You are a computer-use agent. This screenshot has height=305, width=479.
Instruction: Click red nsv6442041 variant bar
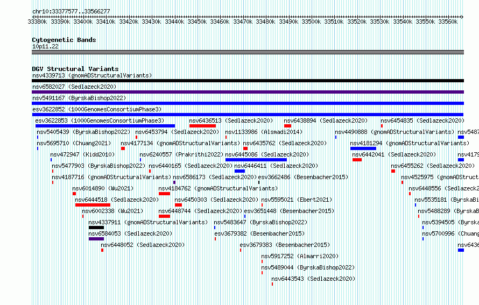pos(357,160)
